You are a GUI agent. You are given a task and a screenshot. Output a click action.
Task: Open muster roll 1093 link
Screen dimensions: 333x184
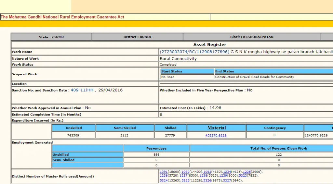point(207,172)
